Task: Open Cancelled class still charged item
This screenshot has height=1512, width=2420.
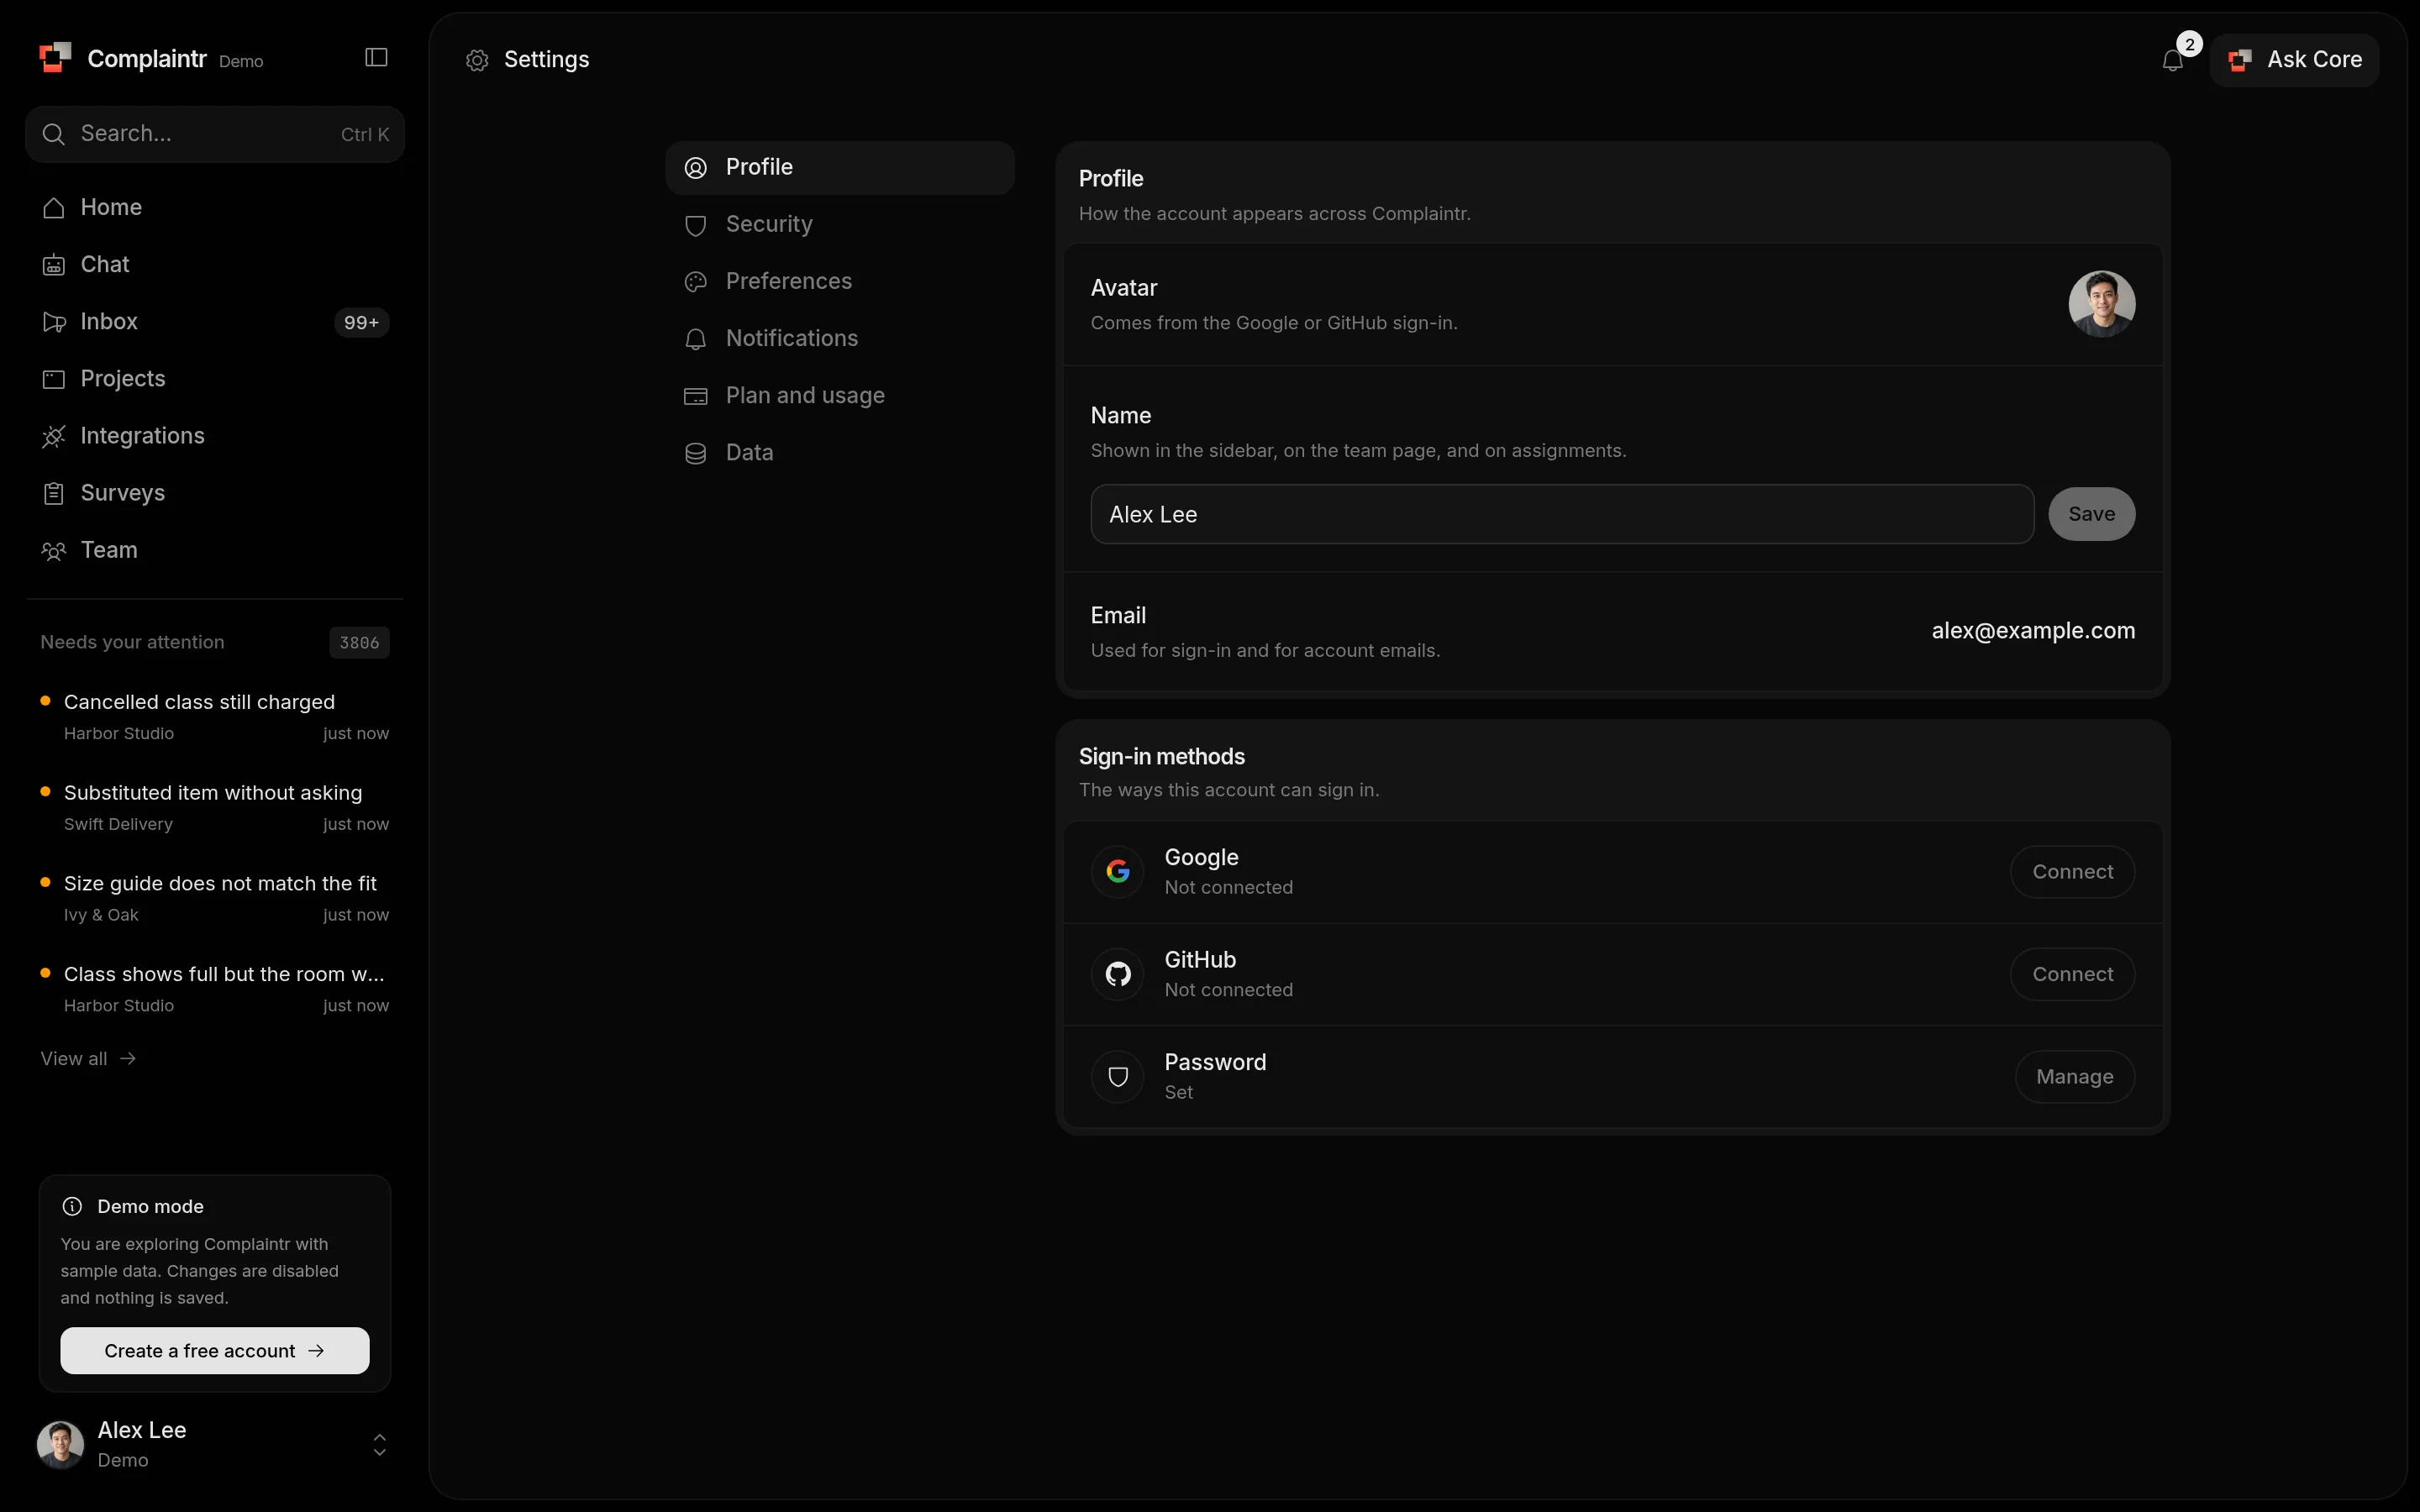Action: pyautogui.click(x=215, y=716)
